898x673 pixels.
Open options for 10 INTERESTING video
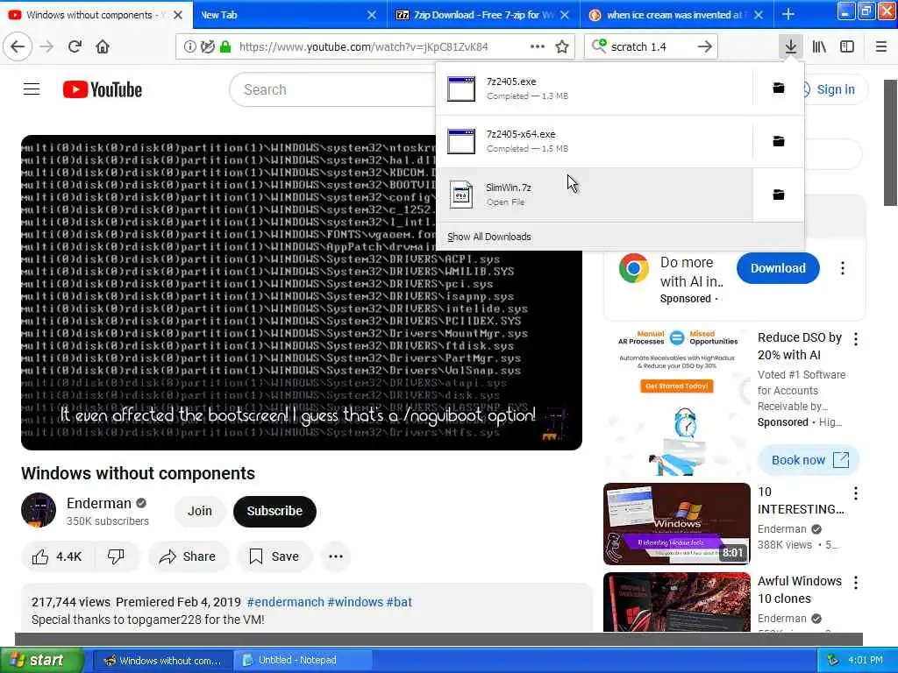pos(856,492)
